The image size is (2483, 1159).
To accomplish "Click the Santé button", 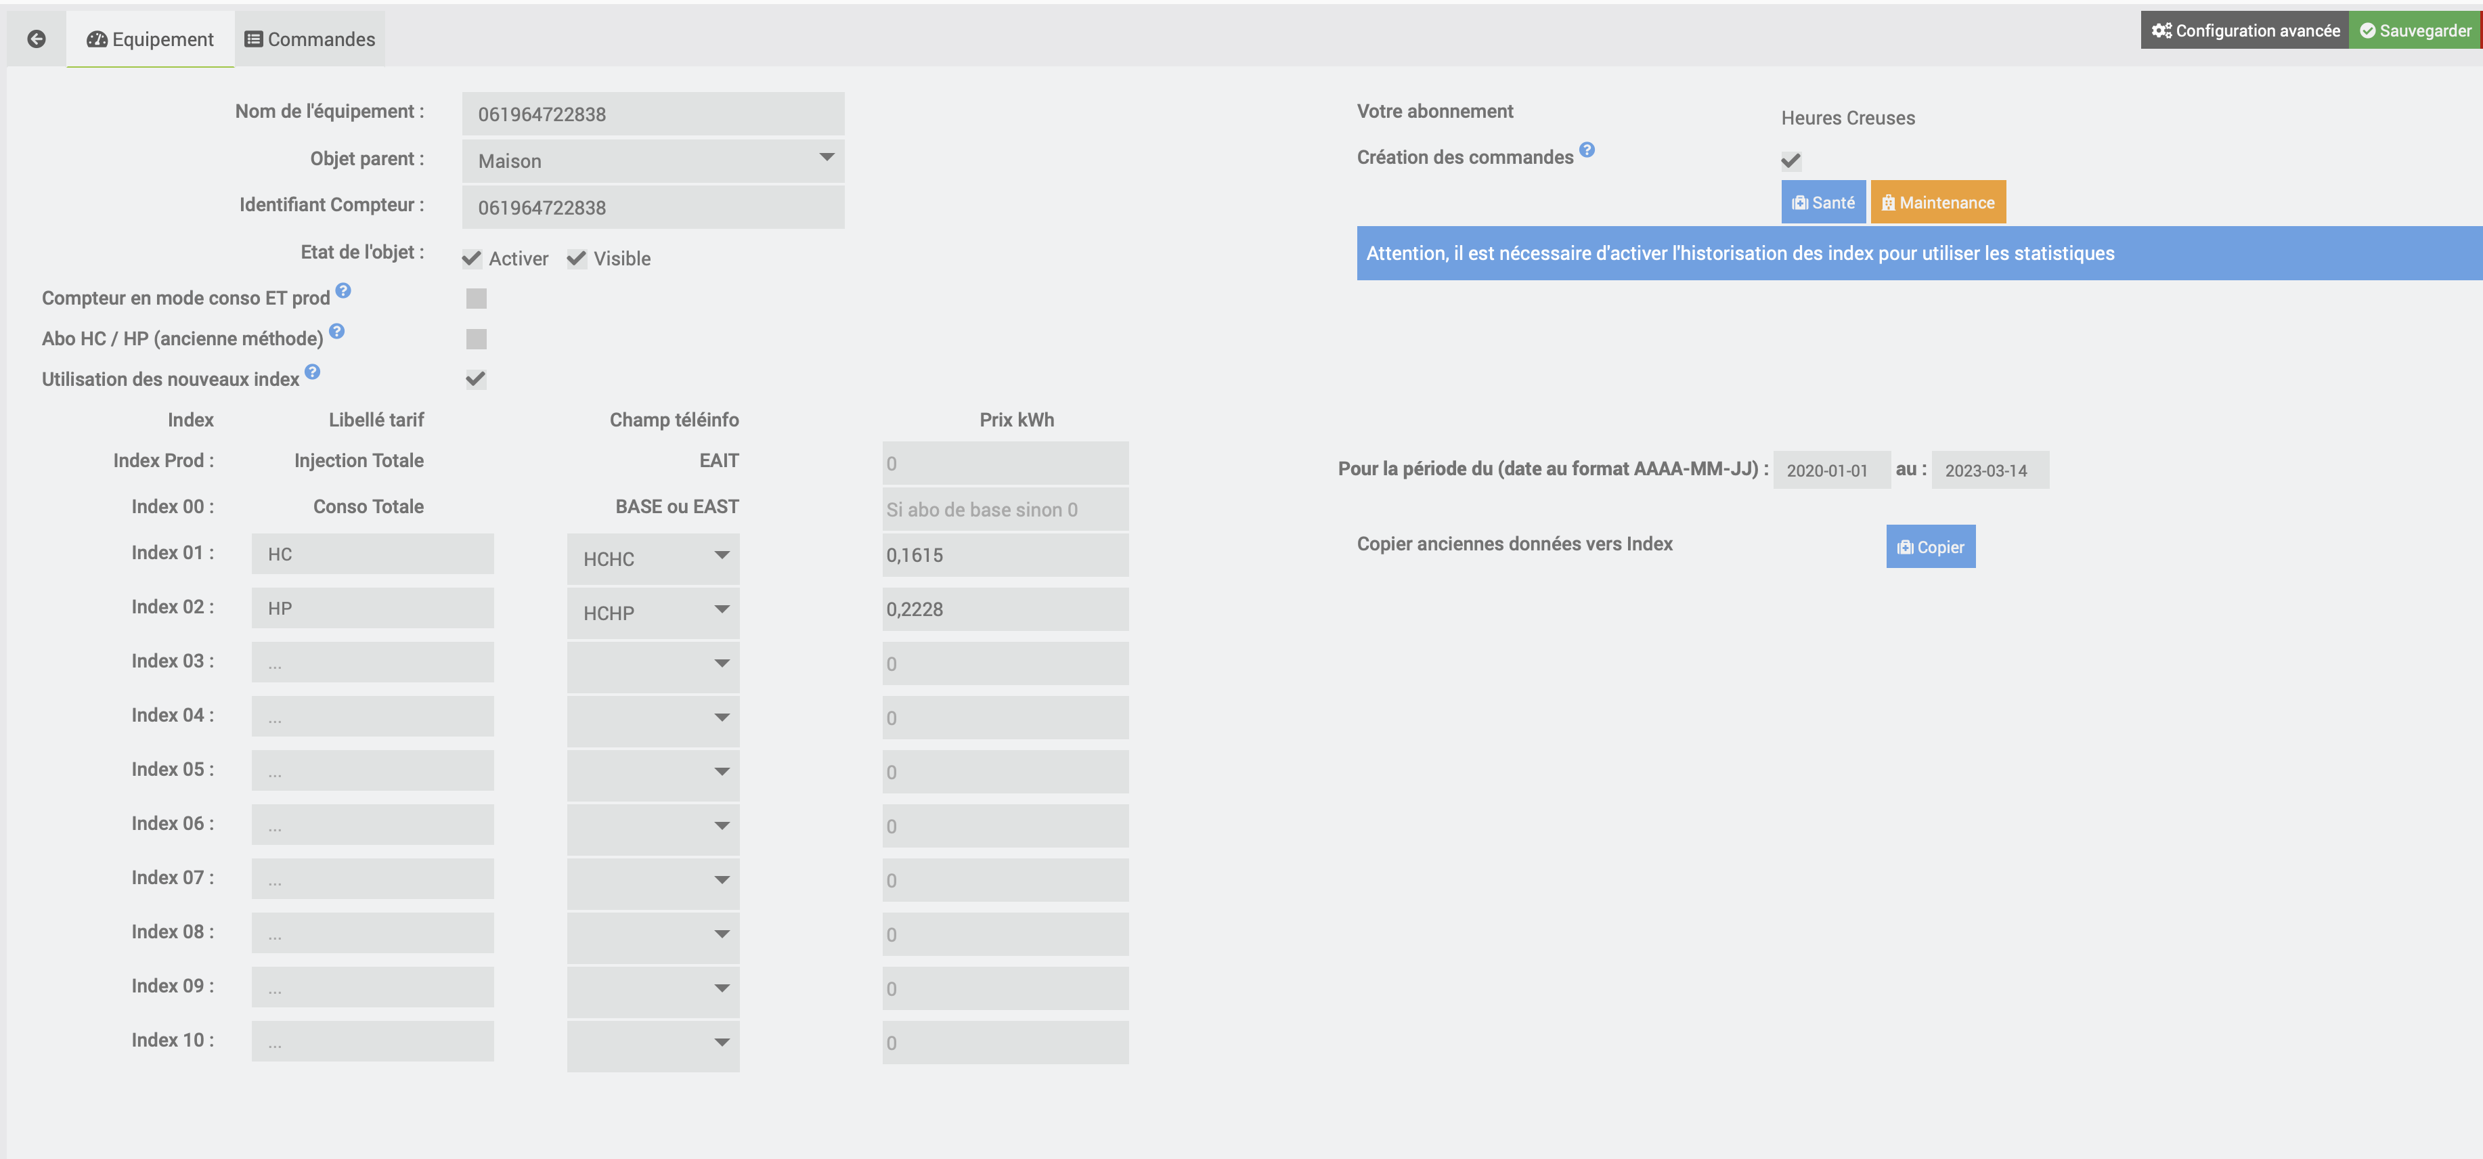I will point(1823,202).
